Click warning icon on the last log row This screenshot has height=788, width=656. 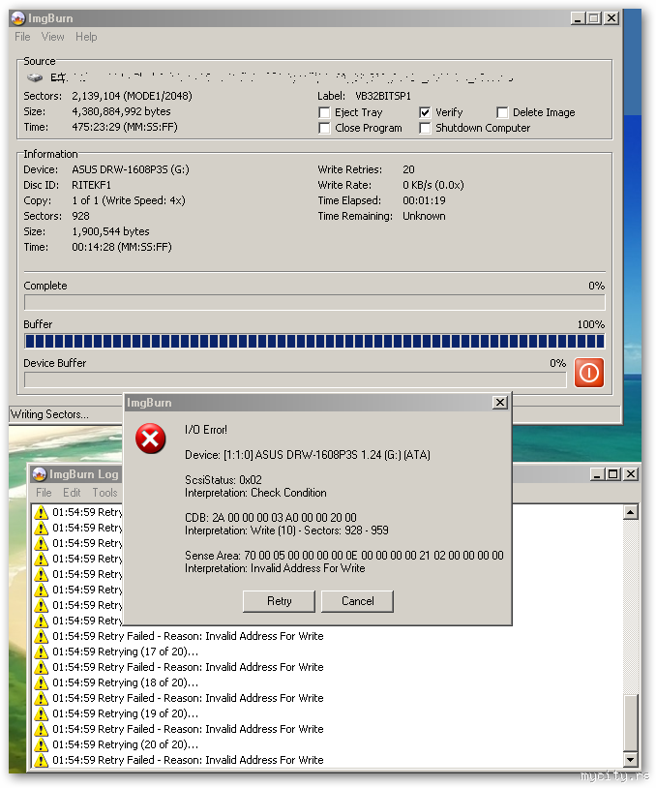41,760
